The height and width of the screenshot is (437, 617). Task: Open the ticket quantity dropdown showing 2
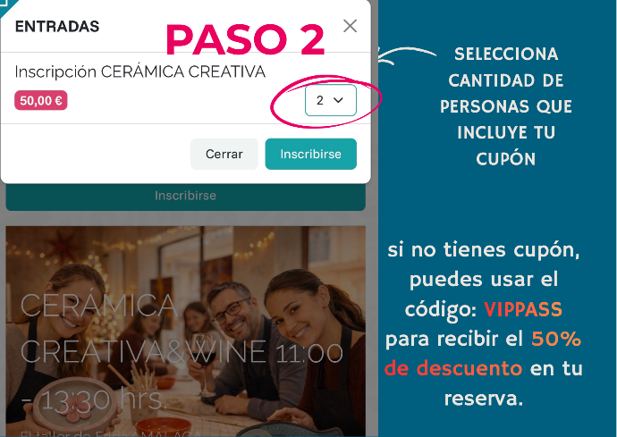[331, 100]
